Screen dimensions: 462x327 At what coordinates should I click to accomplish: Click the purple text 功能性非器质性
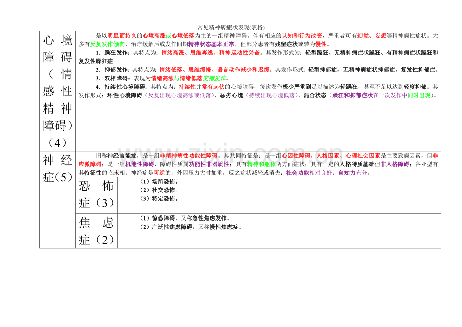coord(209,164)
